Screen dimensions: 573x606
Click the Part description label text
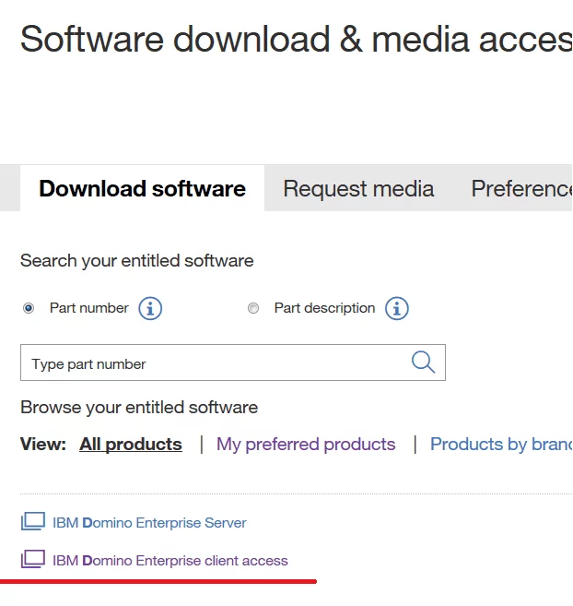pyautogui.click(x=324, y=308)
